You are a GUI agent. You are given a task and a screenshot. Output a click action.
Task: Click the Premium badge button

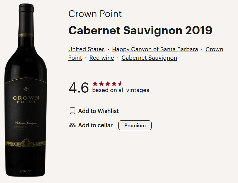point(135,125)
